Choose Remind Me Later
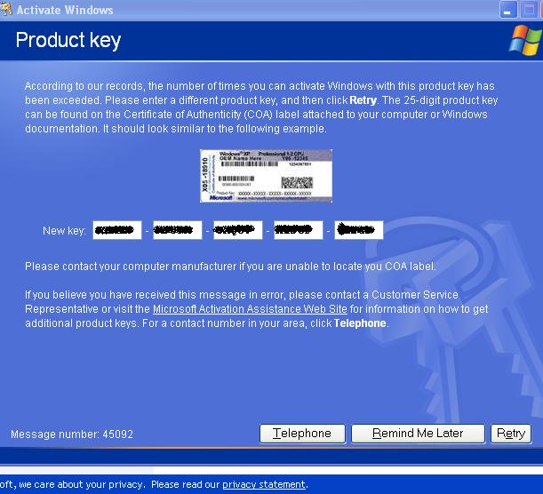 pyautogui.click(x=418, y=434)
